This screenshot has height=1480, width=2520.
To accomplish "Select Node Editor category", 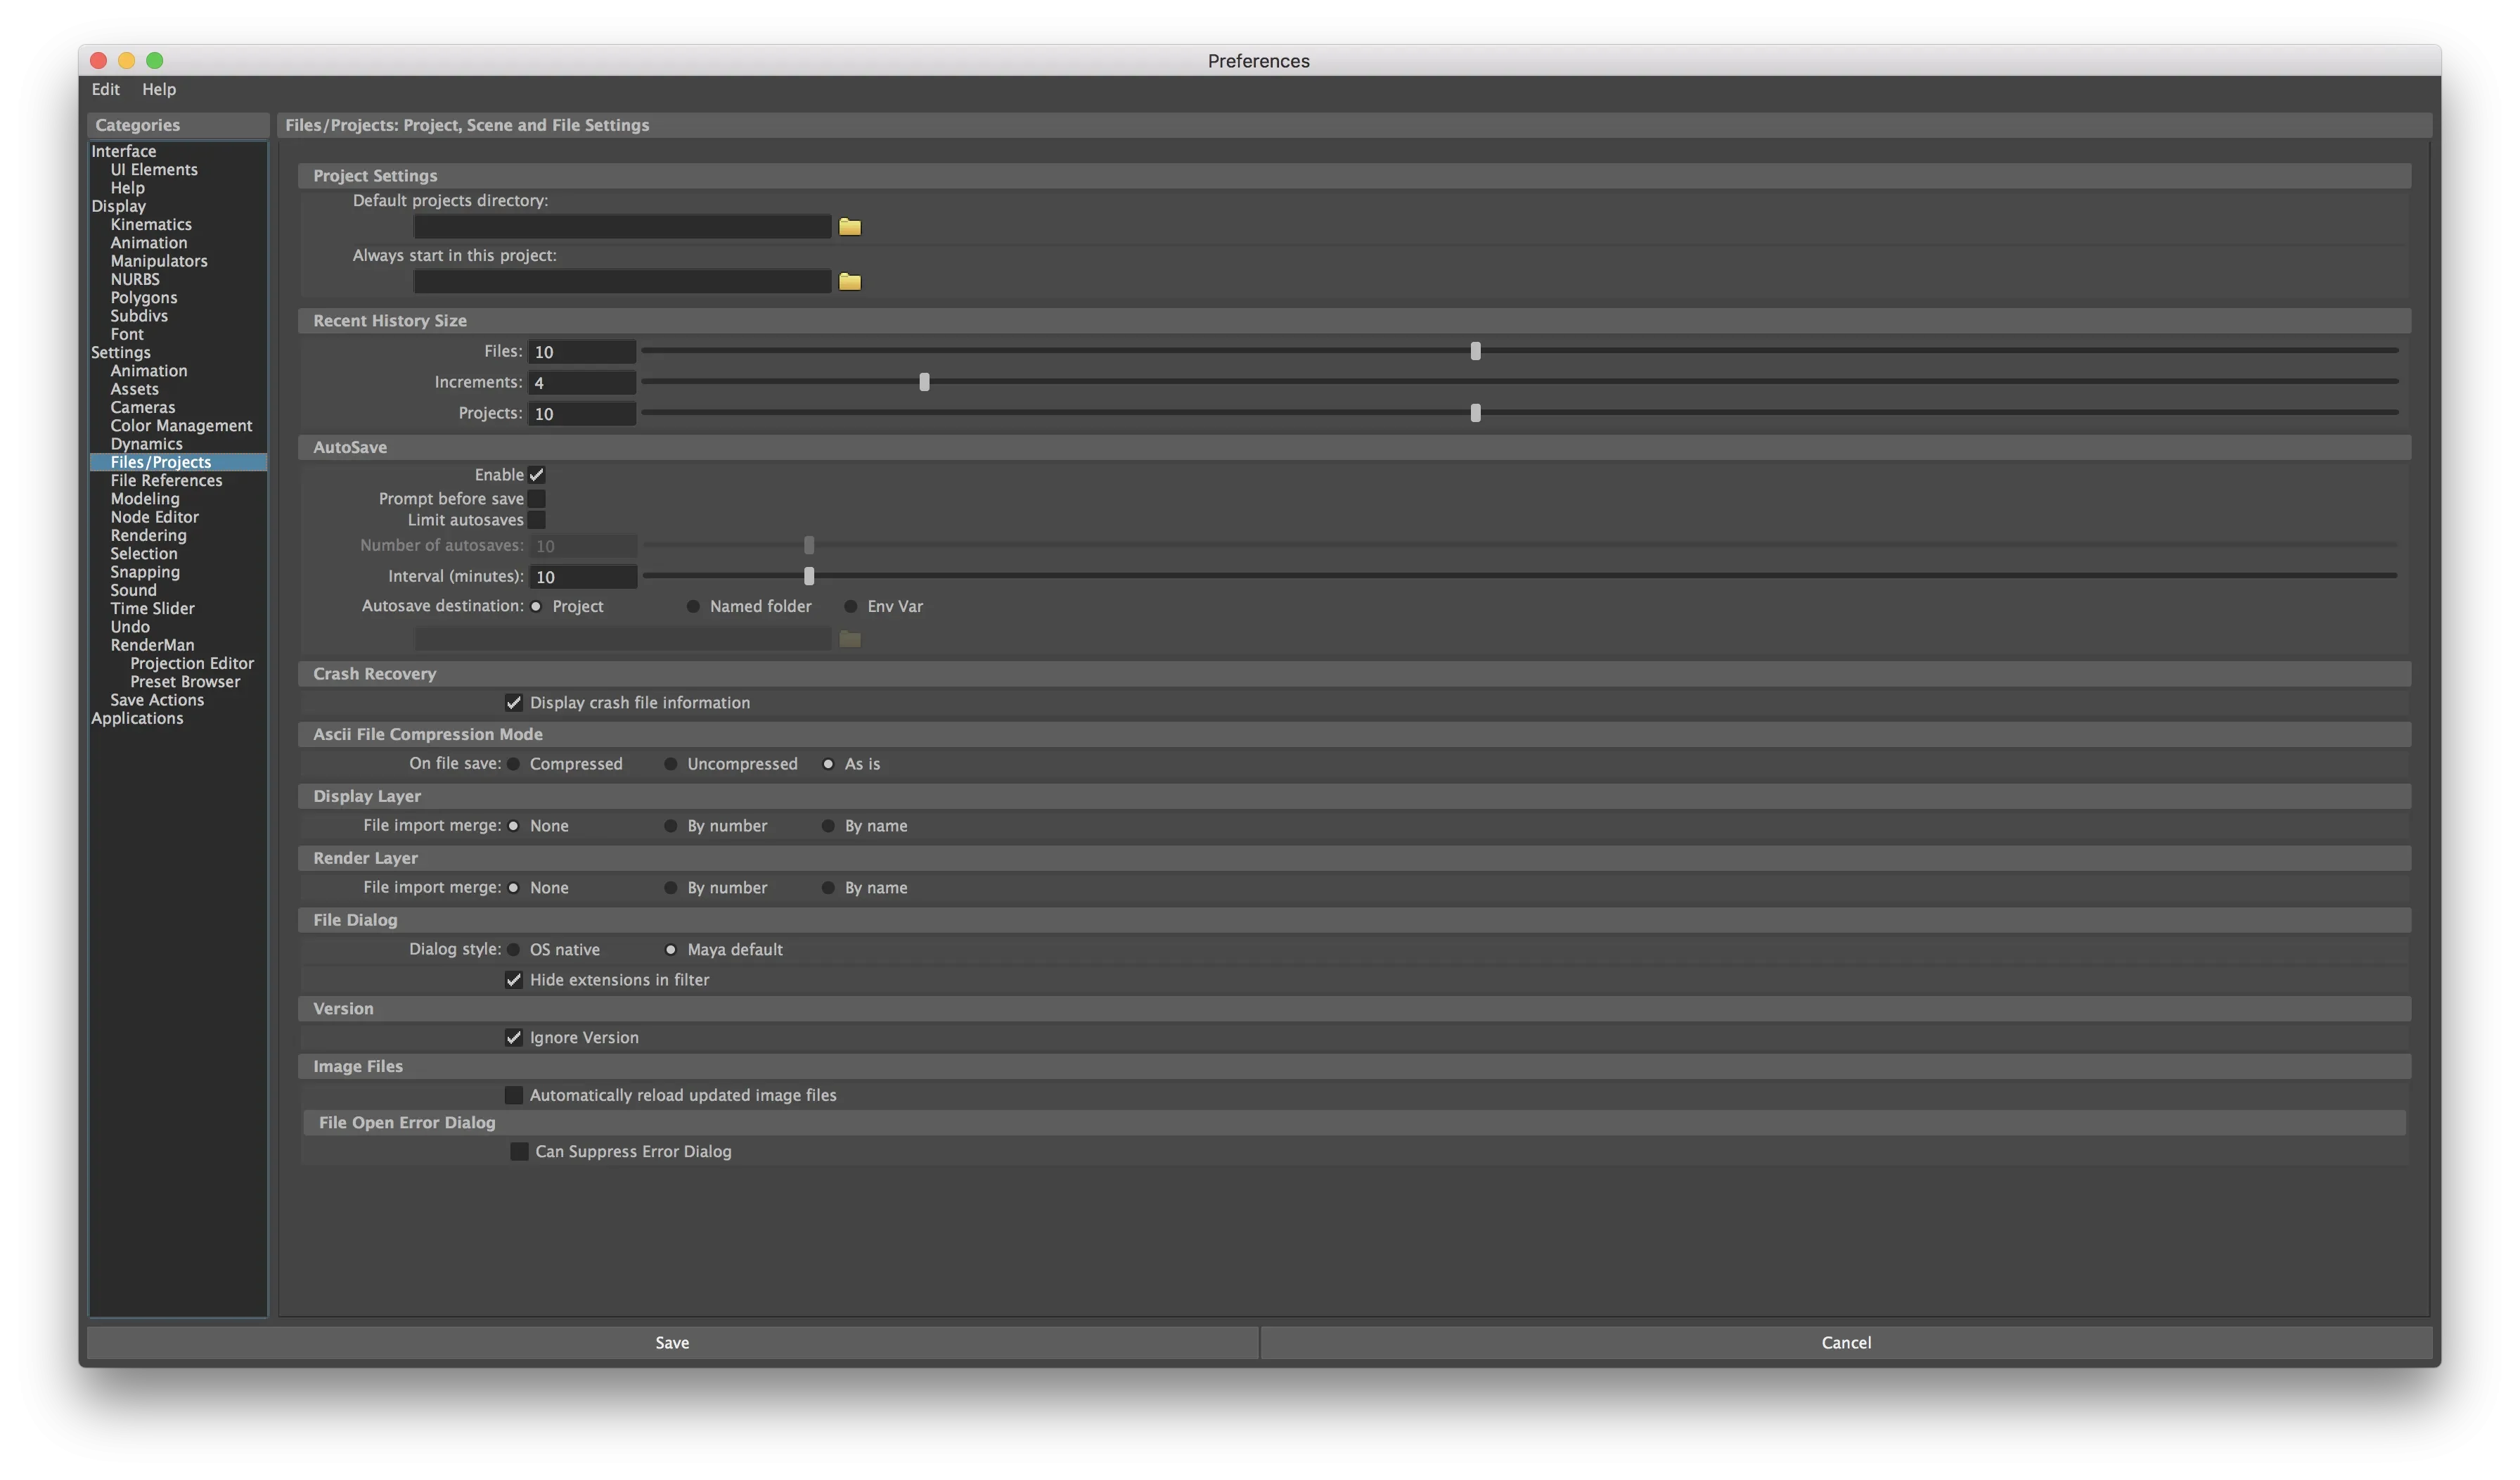I will click(x=154, y=517).
